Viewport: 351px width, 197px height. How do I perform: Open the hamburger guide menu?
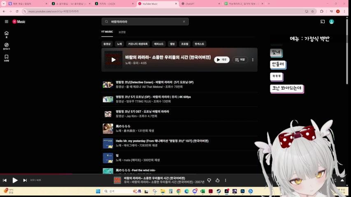click(x=7, y=22)
